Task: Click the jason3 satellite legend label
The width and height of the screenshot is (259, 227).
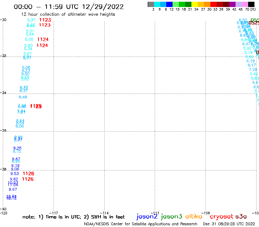Action: click(x=171, y=217)
